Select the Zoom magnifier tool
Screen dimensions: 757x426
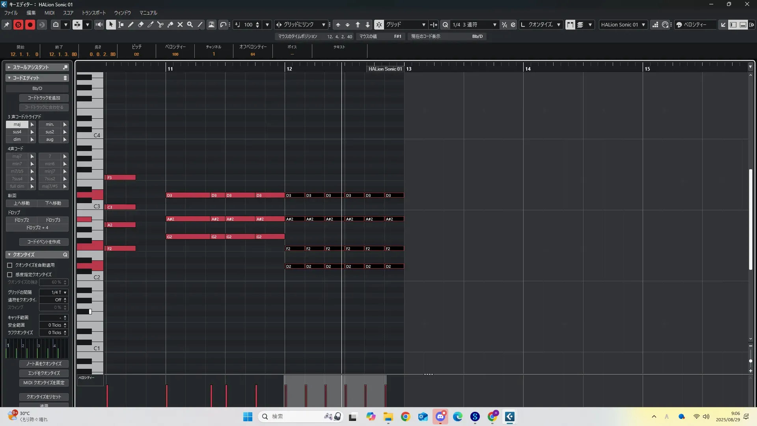pyautogui.click(x=190, y=24)
